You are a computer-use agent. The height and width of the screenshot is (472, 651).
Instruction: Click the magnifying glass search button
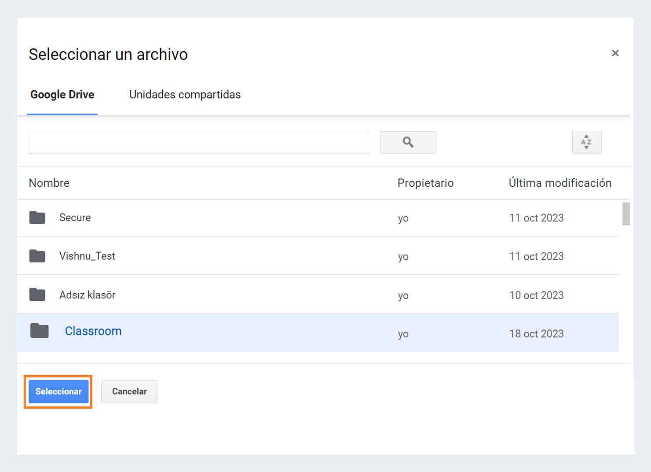(408, 142)
